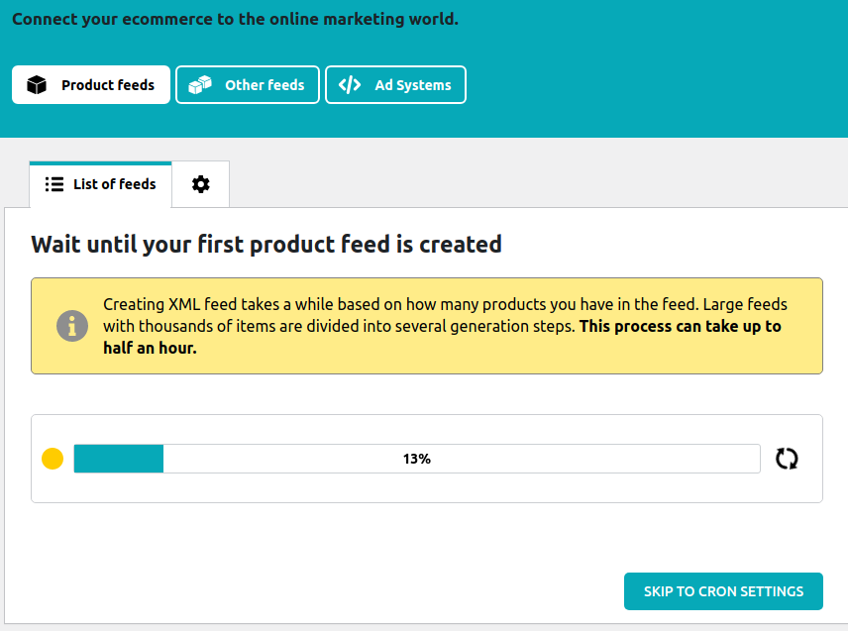This screenshot has height=631, width=848.
Task: Click bold 'This process can take up to' text
Action: click(x=681, y=326)
